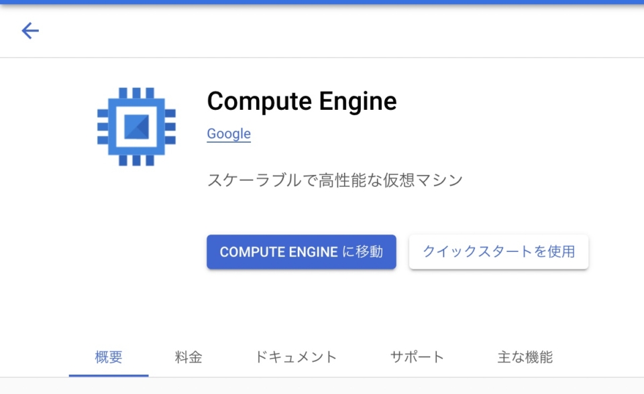644x394 pixels.
Task: Select the Google link under the title
Action: pyautogui.click(x=228, y=133)
